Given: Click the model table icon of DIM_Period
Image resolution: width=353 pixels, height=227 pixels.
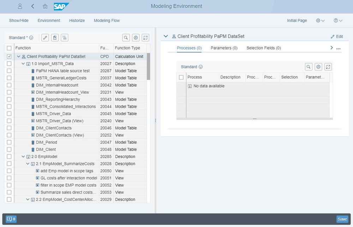Looking at the screenshot, I should click(x=33, y=142).
